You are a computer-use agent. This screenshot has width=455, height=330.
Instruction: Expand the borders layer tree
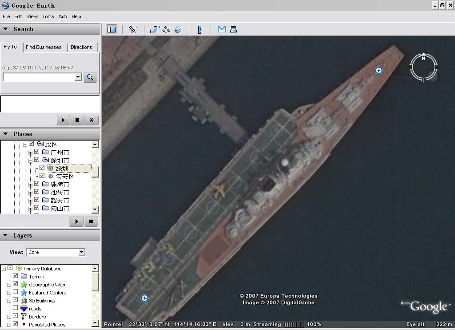tap(9, 317)
